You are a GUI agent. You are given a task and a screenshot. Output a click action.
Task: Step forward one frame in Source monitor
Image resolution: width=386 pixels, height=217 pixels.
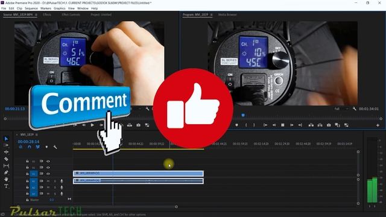(101, 125)
